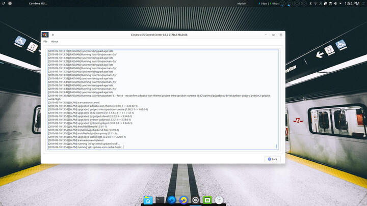Click the 'upgraded pygobject-devel' log line
Screen dimensions: 367x206
pyautogui.click(x=90, y=116)
